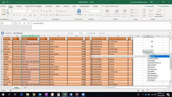Click the Autosuma sigma icon
Screen dimensions: 172x97
click(x=144, y=10)
